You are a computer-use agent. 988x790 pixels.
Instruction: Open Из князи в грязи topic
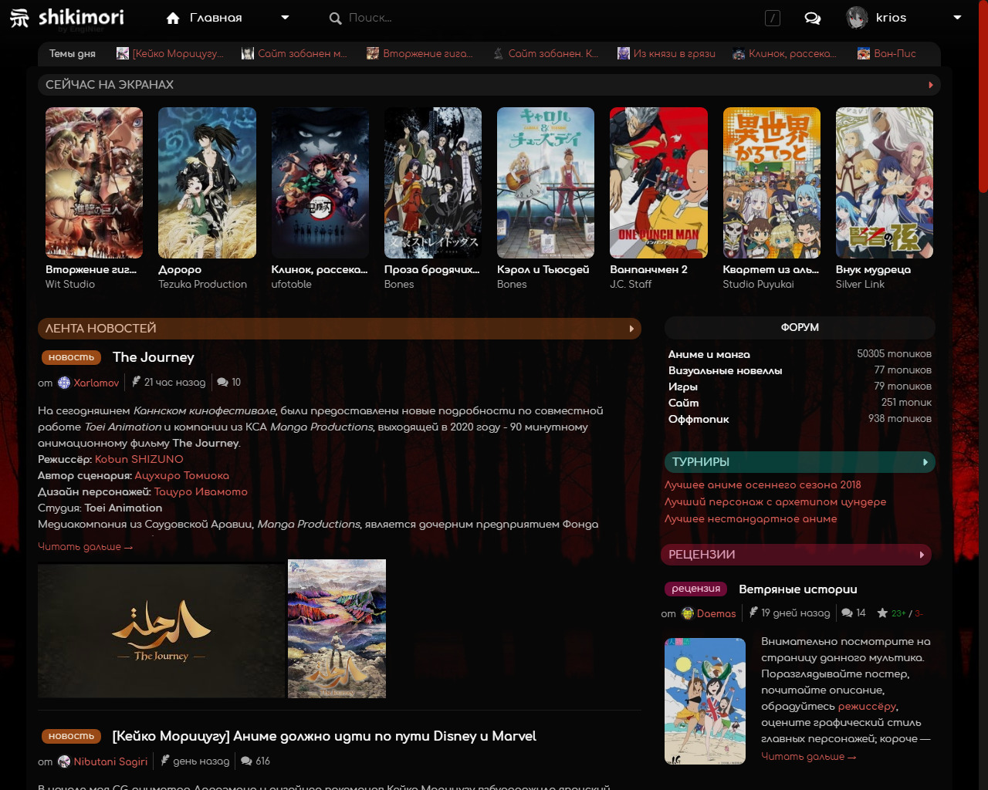coord(674,53)
